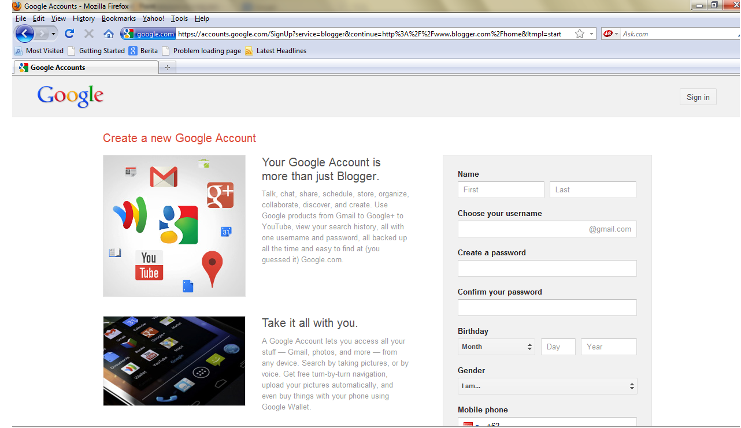The height and width of the screenshot is (428, 741).
Task: Bookmark this page with the star icon
Action: click(x=580, y=34)
